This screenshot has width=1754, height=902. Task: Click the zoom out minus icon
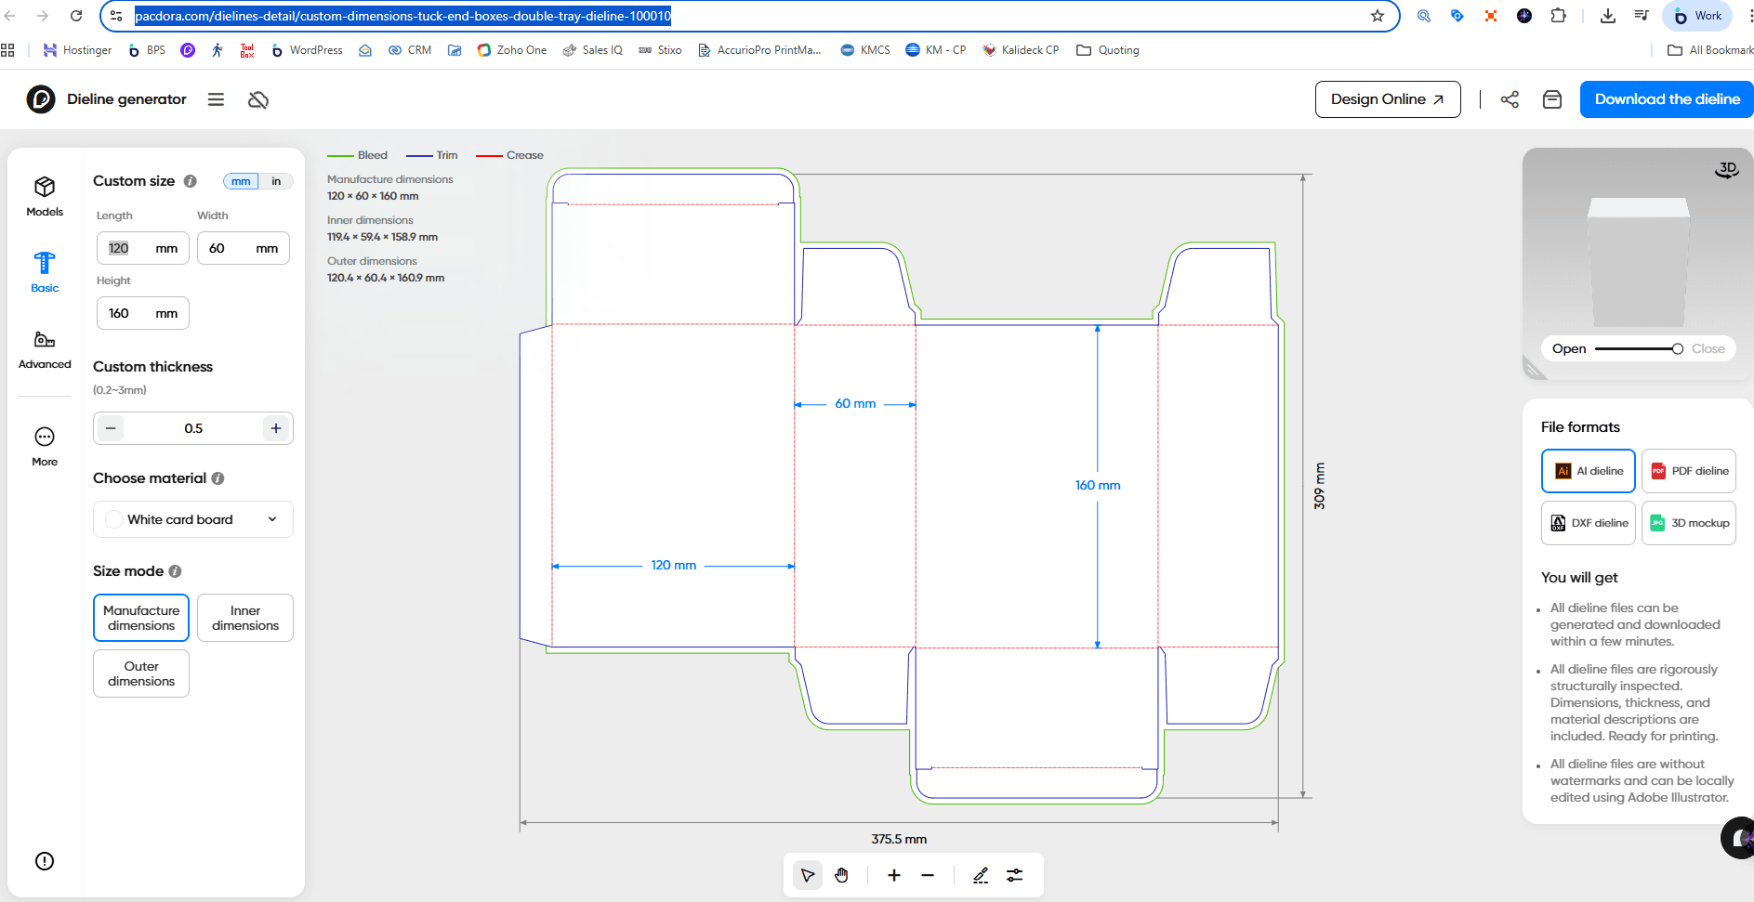click(x=928, y=875)
